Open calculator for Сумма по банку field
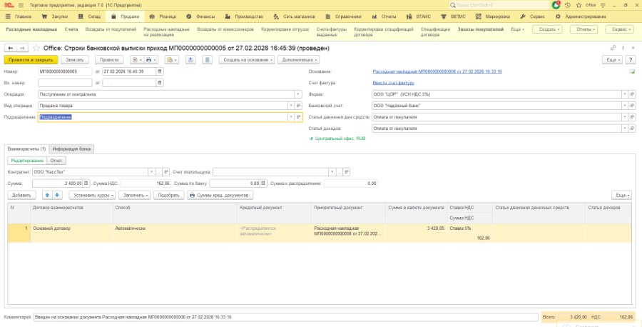Image resolution: width=642 pixels, height=327 pixels. (x=264, y=183)
